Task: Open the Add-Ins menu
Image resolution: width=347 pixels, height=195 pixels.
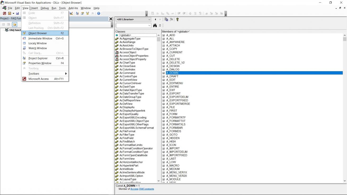Action: point(73,8)
